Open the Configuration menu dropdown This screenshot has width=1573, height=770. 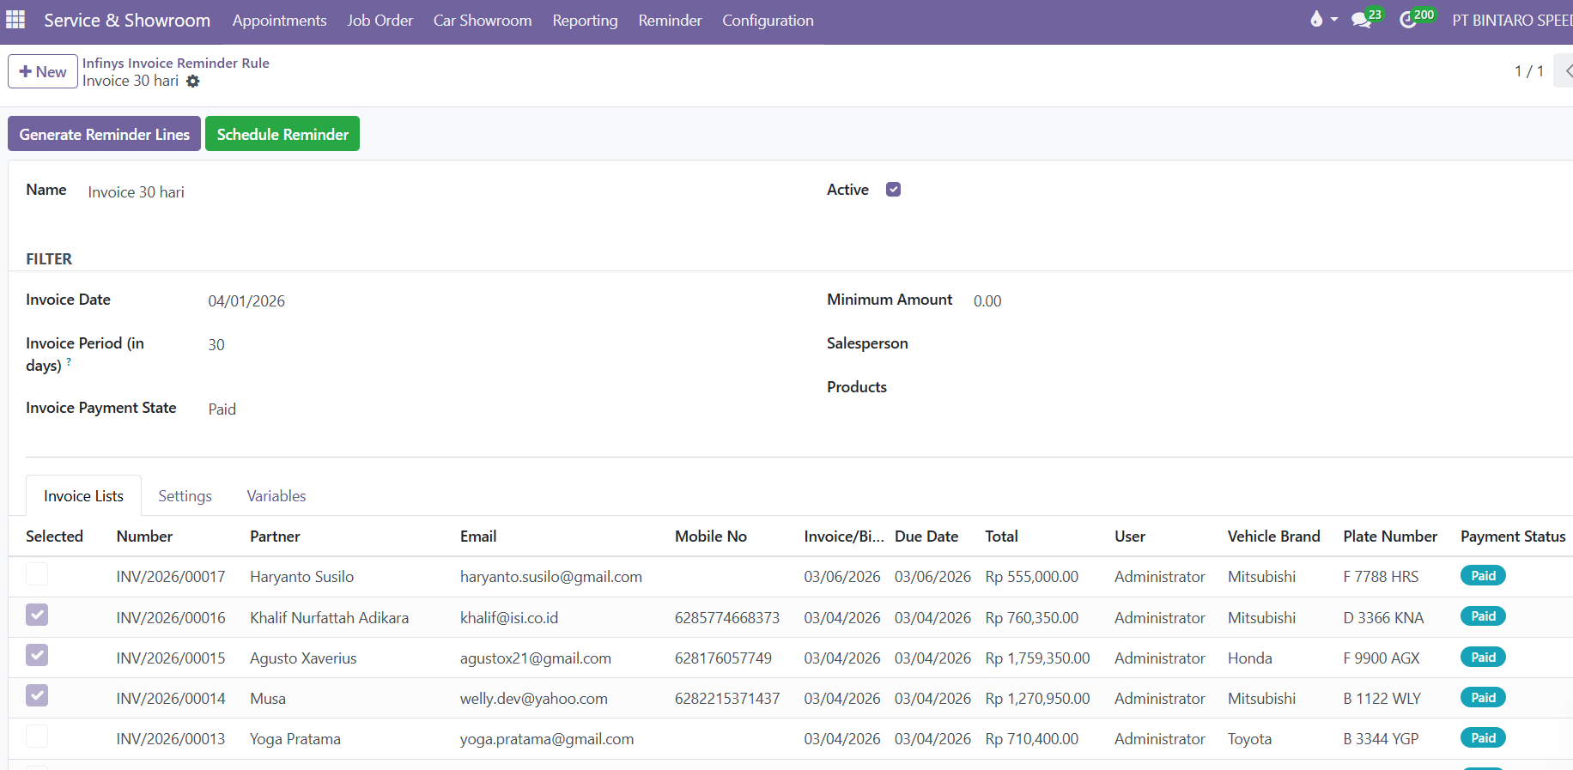(x=768, y=21)
